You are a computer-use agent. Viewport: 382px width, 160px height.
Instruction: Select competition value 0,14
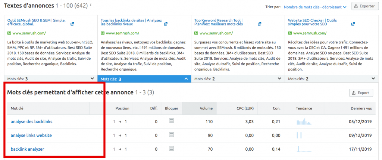276,149
